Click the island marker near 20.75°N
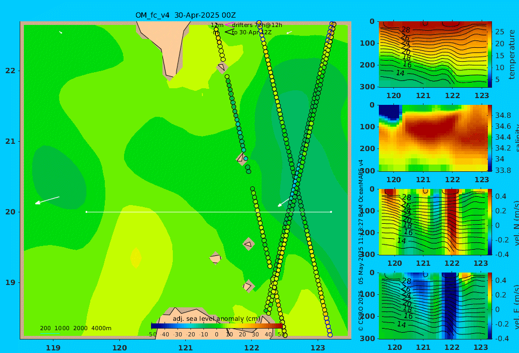The width and height of the screenshot is (519, 353). 241,158
